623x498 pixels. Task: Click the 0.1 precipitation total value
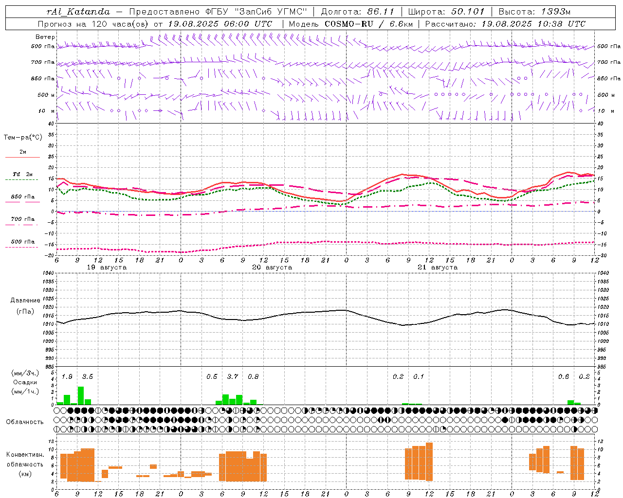419,377
